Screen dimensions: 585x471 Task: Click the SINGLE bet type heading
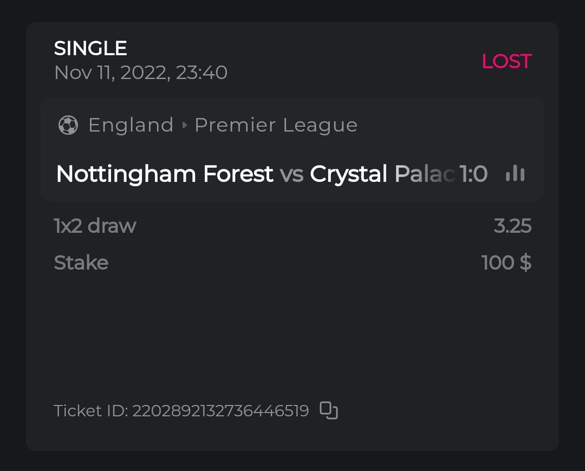90,49
